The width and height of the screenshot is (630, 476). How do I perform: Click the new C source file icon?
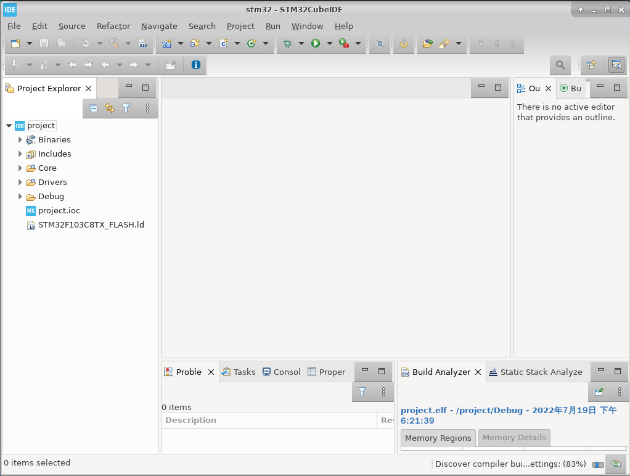pos(224,43)
